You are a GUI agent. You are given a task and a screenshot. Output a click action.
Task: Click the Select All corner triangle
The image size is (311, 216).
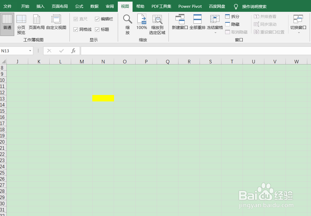[3, 61]
